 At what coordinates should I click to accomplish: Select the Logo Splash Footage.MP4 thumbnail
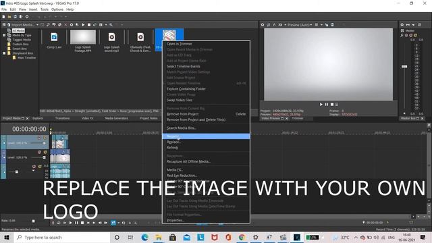[83, 37]
